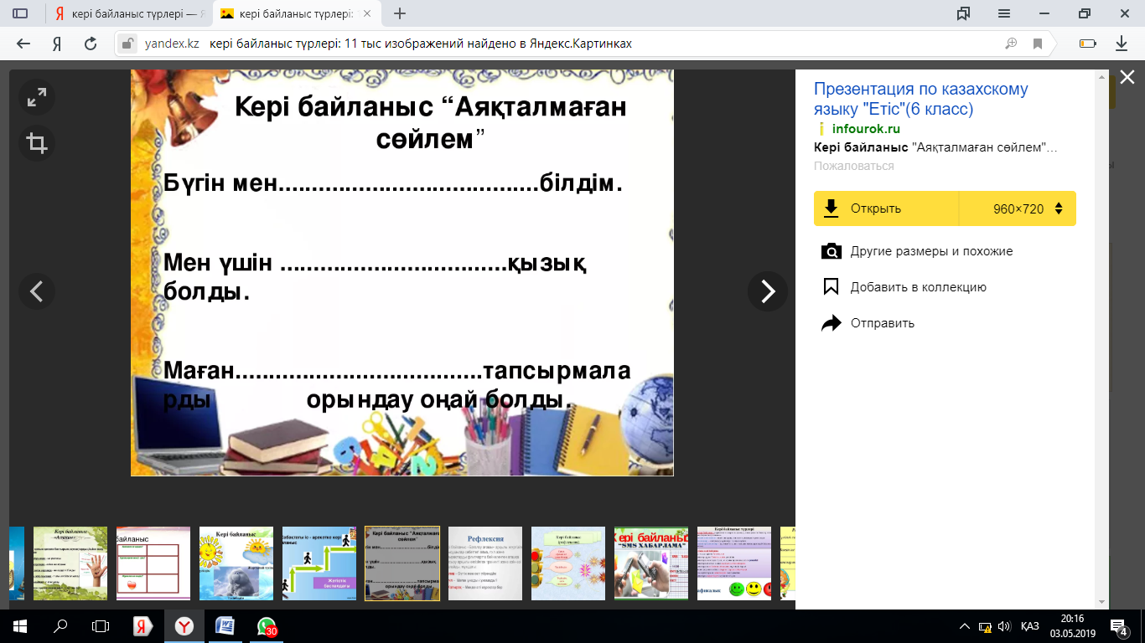Screen dimensions: 1145x643
Task: Open the clock showing 20:16
Action: (x=1072, y=625)
